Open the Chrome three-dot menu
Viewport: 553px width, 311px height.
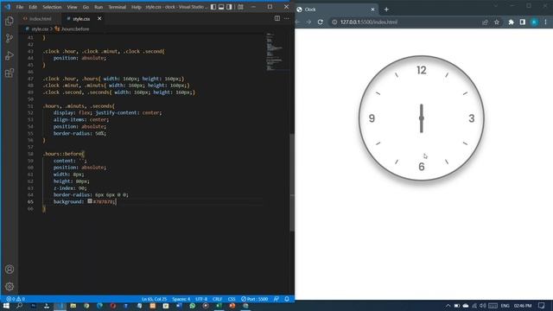point(545,22)
